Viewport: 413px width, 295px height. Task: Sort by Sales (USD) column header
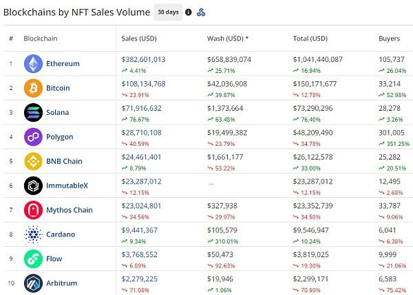(x=138, y=39)
